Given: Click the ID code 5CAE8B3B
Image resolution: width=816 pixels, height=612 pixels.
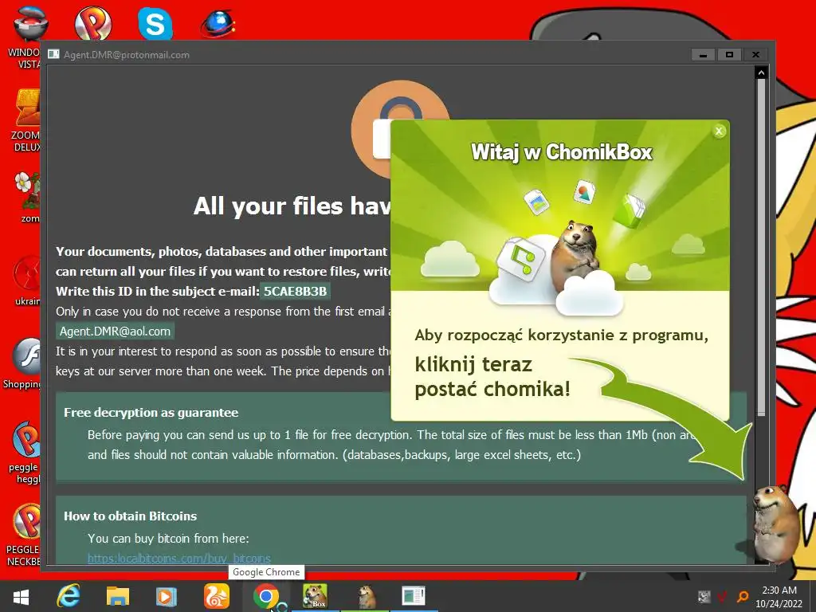Looking at the screenshot, I should (295, 291).
